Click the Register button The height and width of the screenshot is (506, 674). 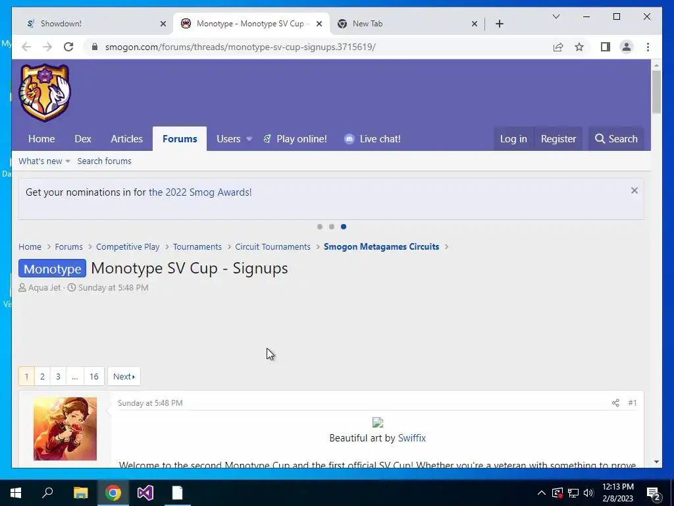coord(558,139)
